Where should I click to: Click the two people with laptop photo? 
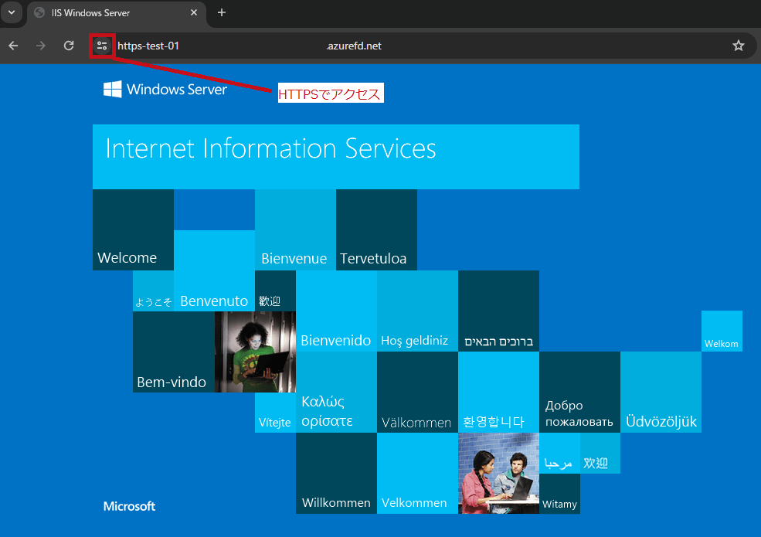coord(498,473)
